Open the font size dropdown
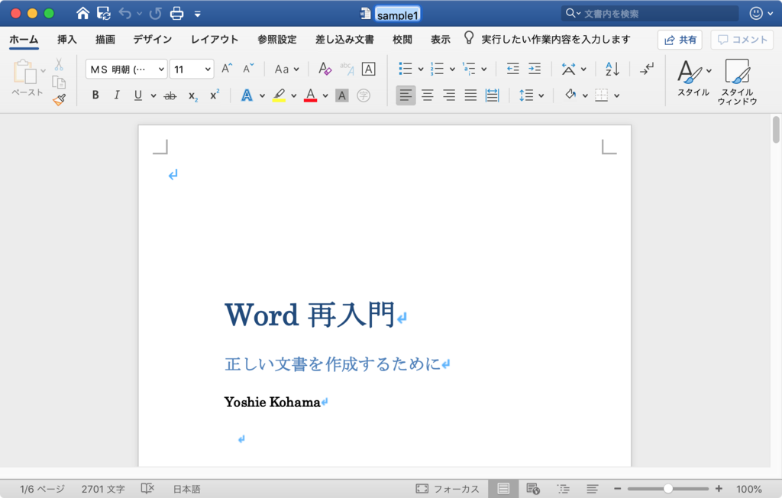The height and width of the screenshot is (498, 782). coord(208,69)
